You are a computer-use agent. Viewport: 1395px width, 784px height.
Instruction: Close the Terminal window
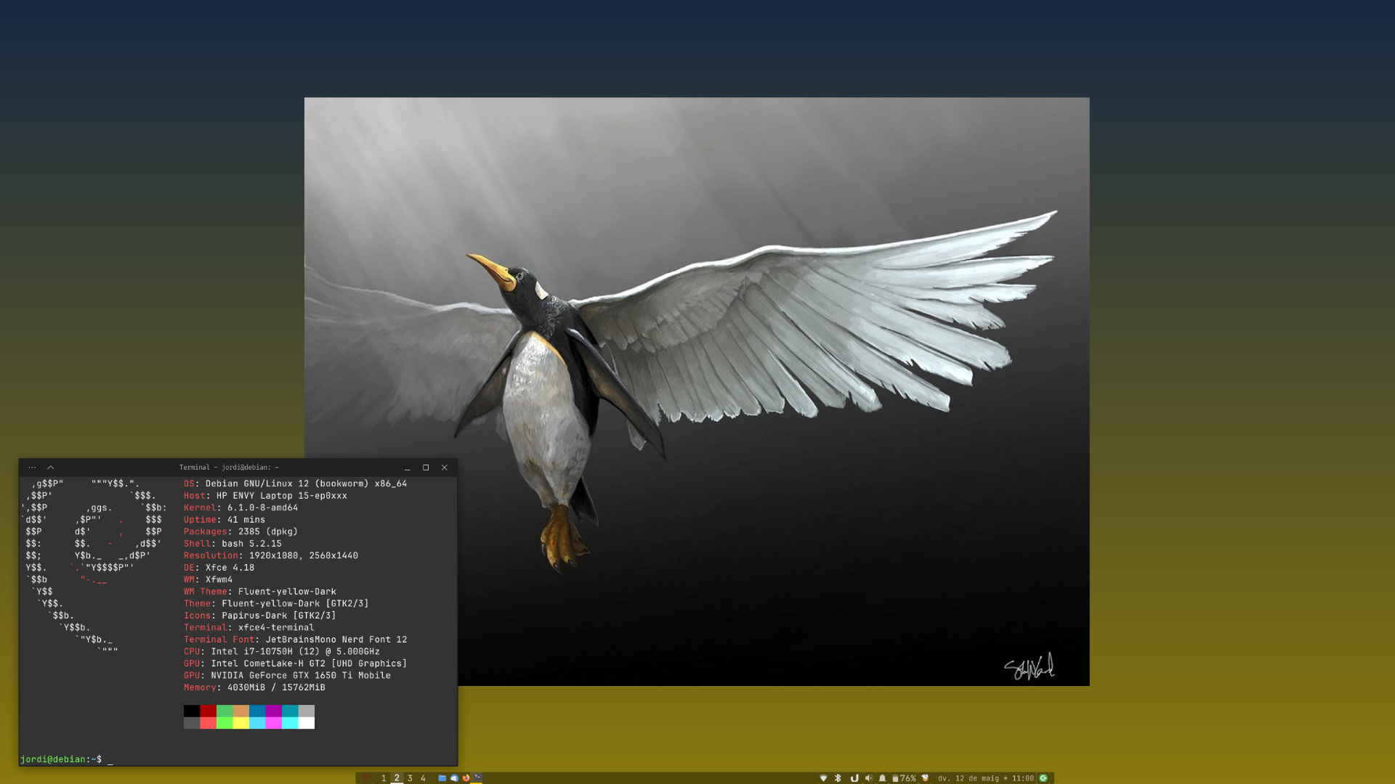pos(445,467)
